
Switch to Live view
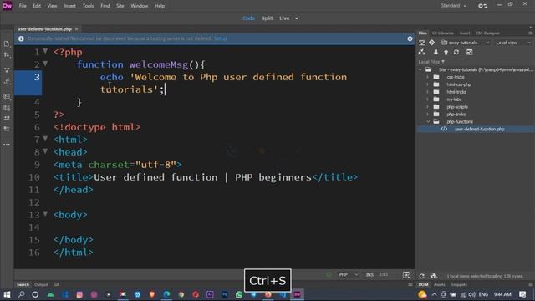pyautogui.click(x=284, y=18)
